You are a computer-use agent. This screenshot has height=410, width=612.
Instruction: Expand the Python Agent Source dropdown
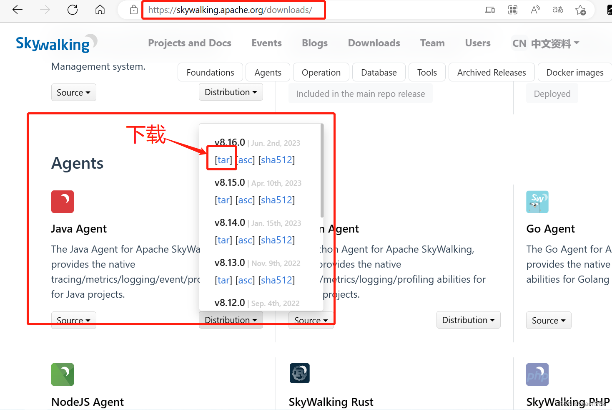tap(311, 320)
